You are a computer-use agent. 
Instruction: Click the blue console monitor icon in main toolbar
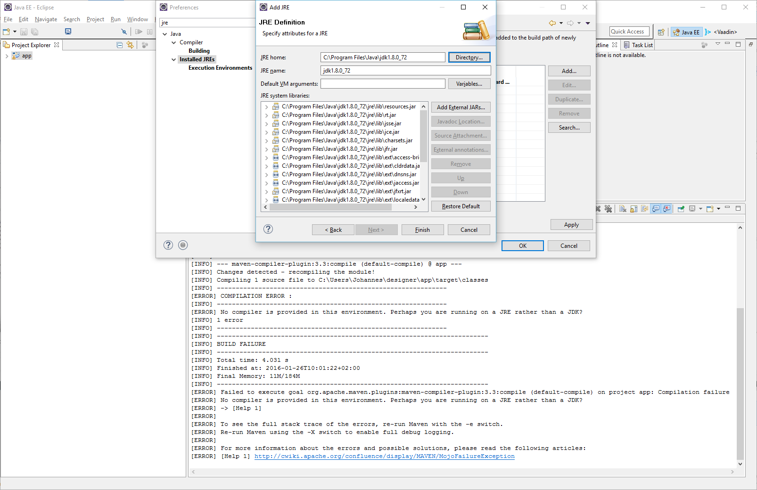click(68, 32)
